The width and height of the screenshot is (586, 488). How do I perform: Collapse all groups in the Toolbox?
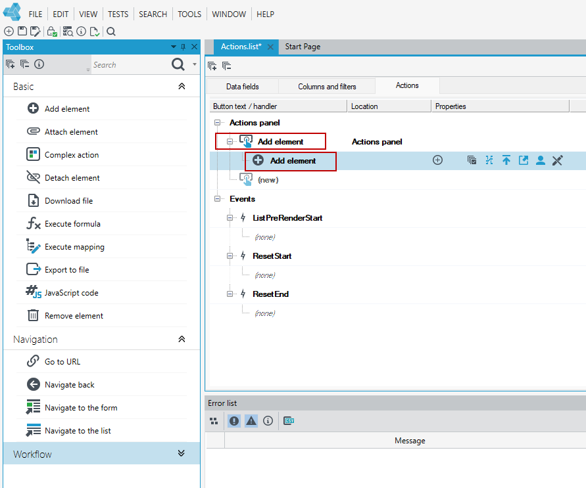pyautogui.click(x=25, y=64)
